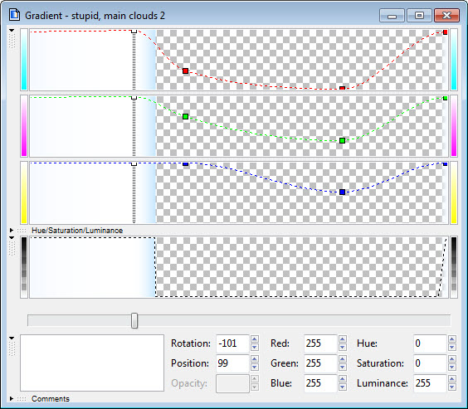
Task: Click the white selected node on red channel
Action: click(134, 31)
